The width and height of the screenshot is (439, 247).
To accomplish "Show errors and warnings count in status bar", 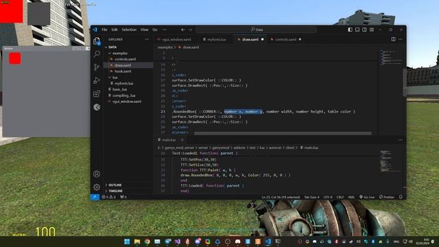I will 108,197.
